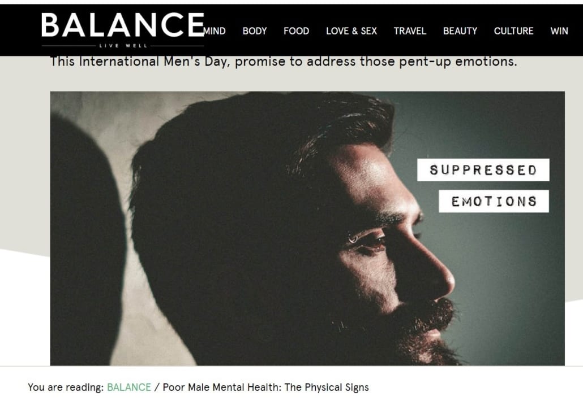This screenshot has width=583, height=401.
Task: Follow the green BALANCE breadcrumb link
Action: [x=129, y=387]
